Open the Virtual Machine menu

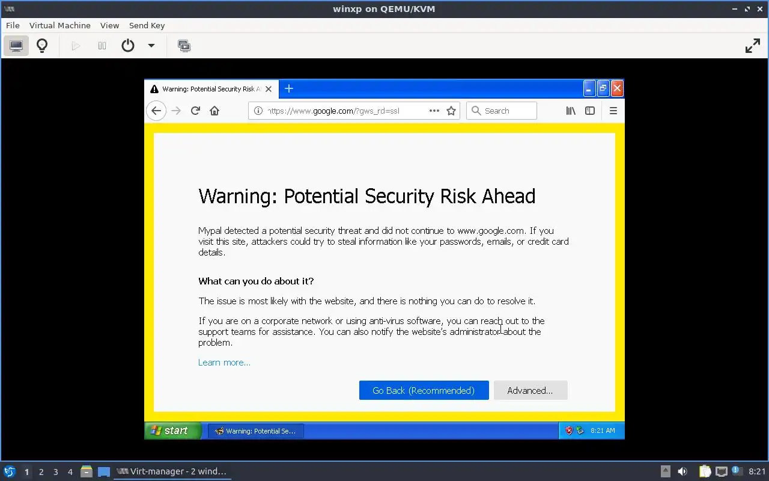pyautogui.click(x=59, y=25)
